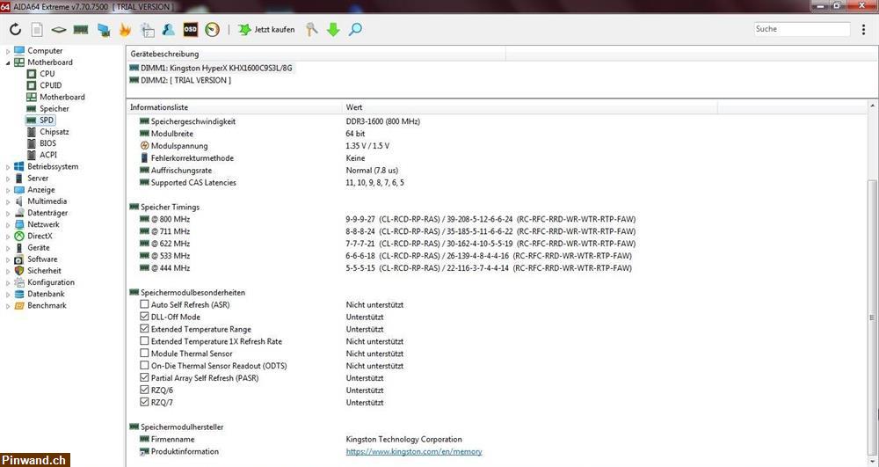Expand the Datenträger tree node

point(8,213)
